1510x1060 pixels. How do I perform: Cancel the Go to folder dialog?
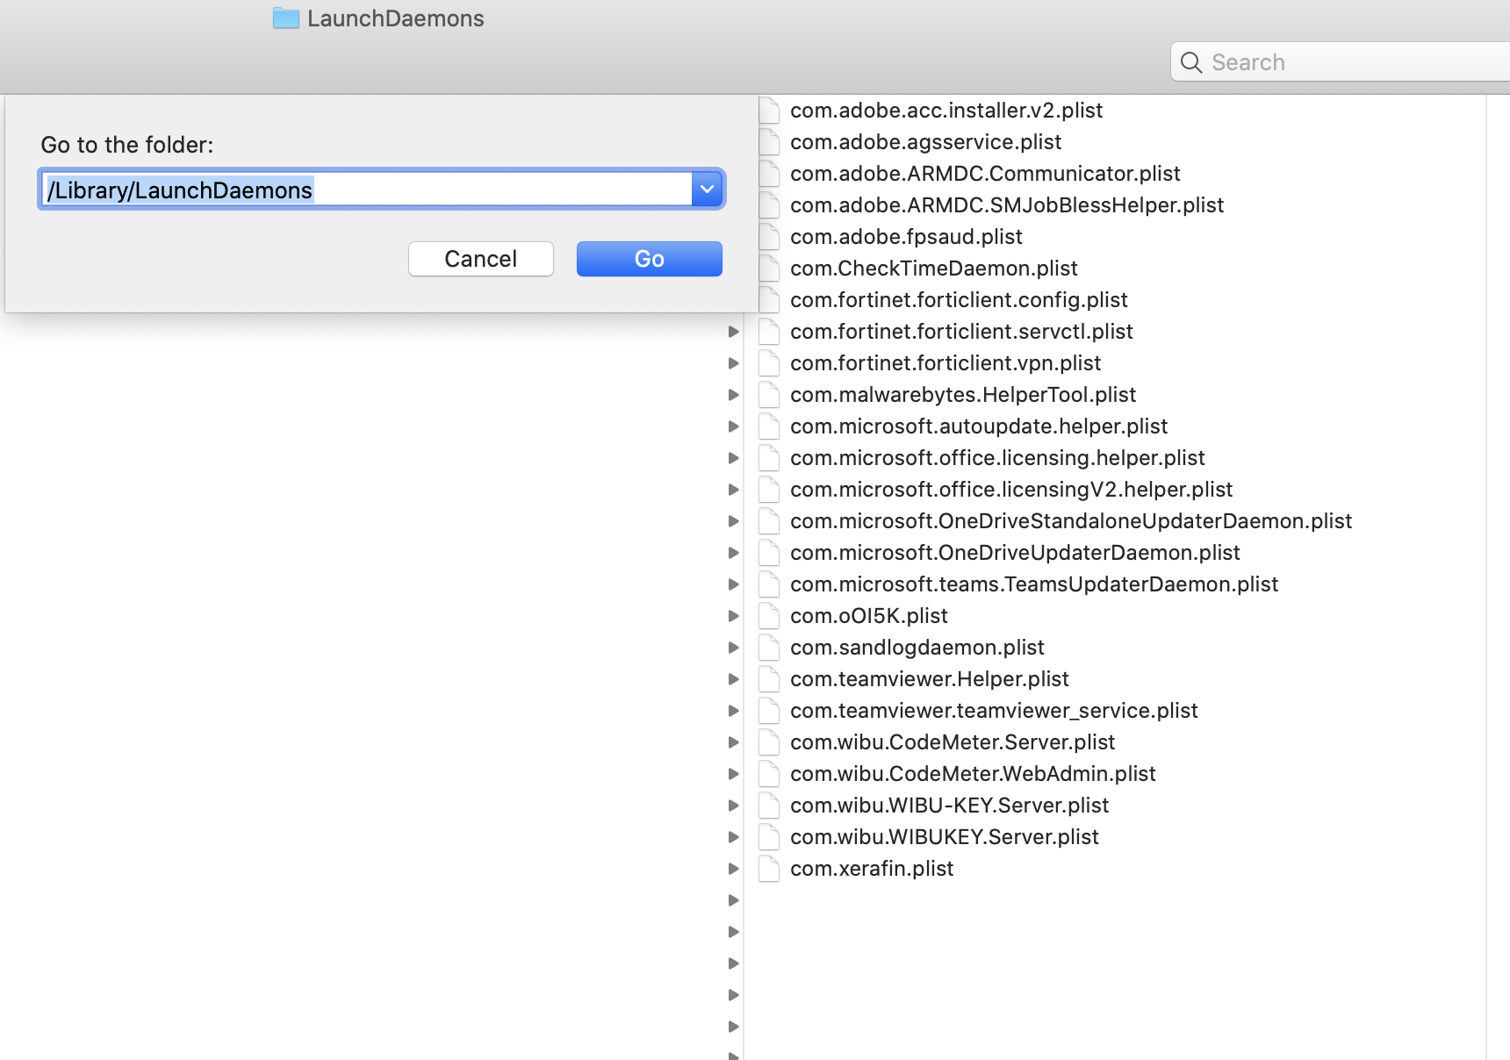pyautogui.click(x=481, y=259)
